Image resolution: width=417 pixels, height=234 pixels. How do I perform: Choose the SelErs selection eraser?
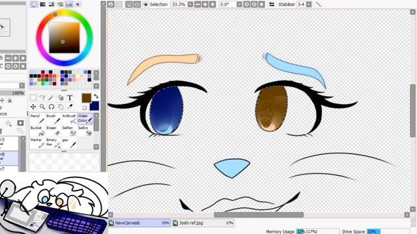point(85,131)
